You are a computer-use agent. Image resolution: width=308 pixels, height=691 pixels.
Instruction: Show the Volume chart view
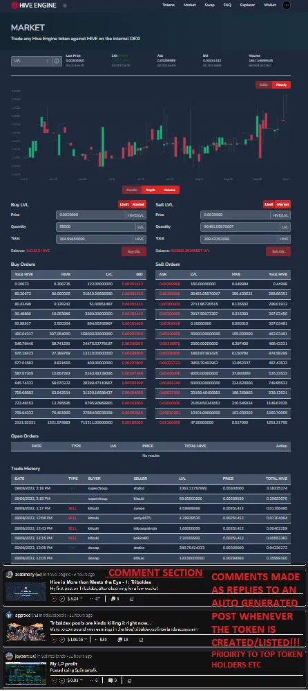(169, 190)
